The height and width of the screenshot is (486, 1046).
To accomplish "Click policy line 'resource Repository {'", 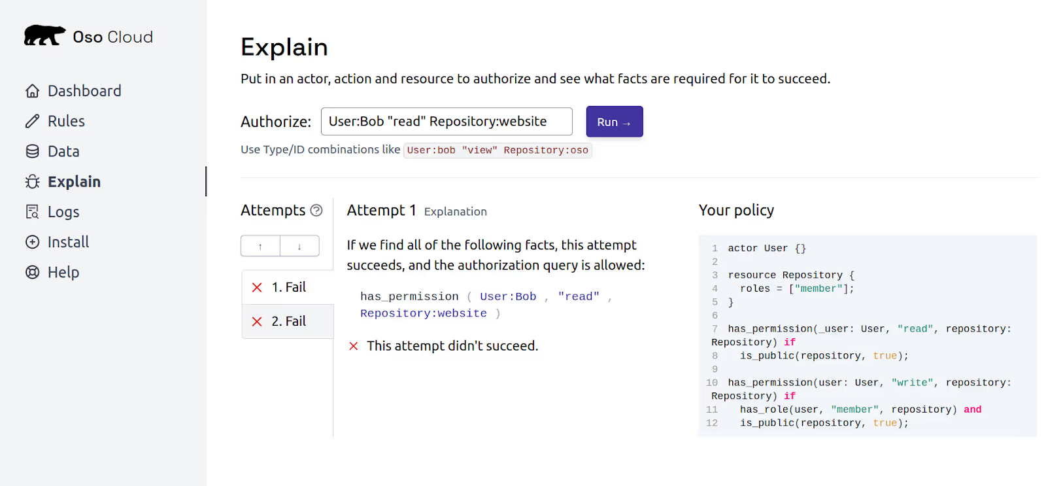I will 791,275.
